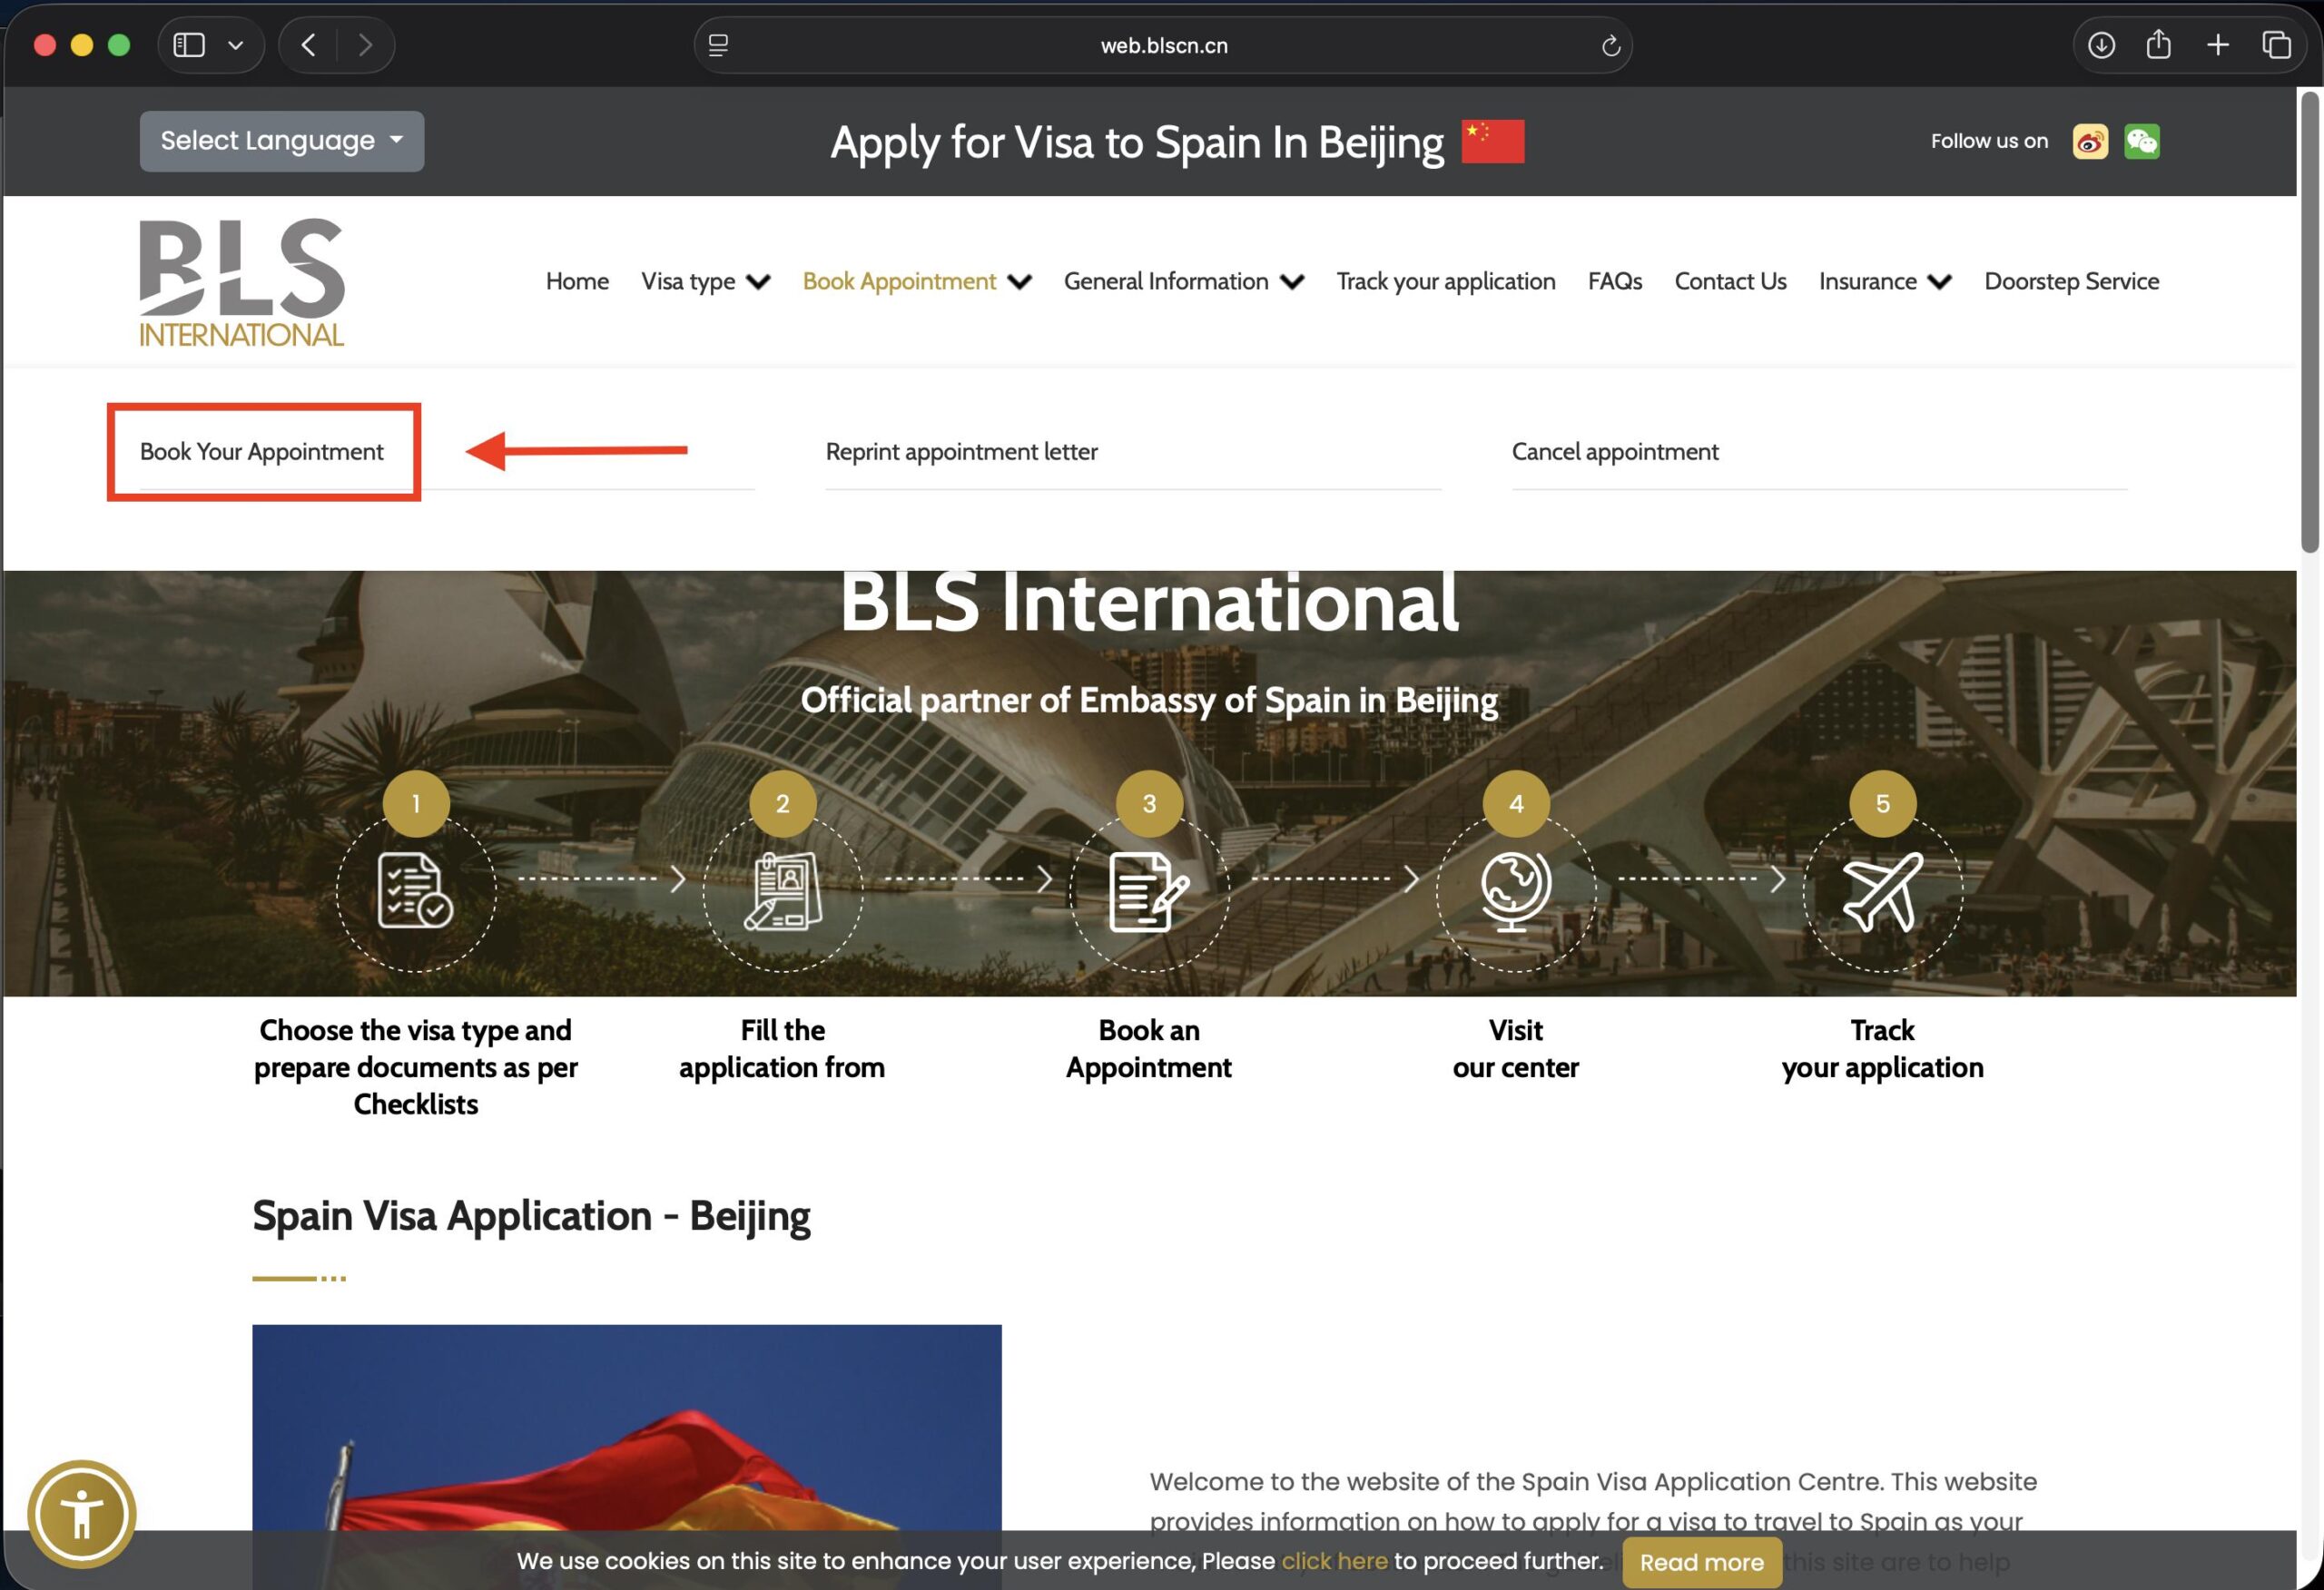This screenshot has width=2324, height=1590.
Task: Select Book Your Appointment submenu item
Action: [262, 452]
